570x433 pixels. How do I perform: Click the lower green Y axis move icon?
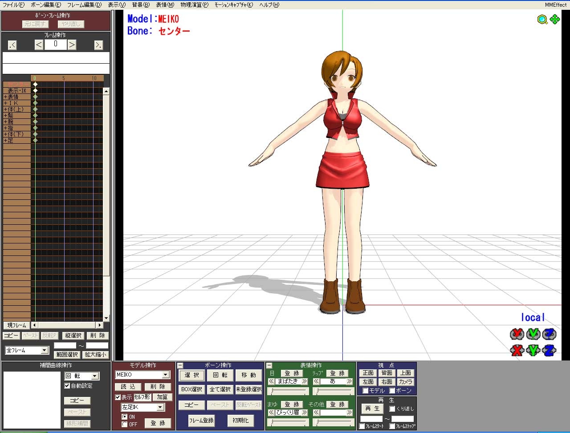[x=533, y=351]
